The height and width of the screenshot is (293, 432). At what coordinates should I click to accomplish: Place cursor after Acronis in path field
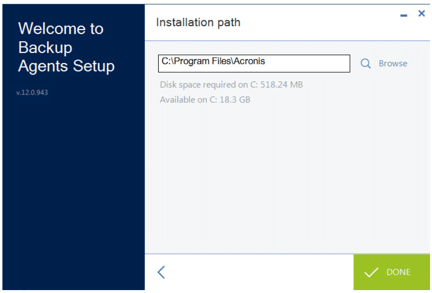tap(266, 61)
